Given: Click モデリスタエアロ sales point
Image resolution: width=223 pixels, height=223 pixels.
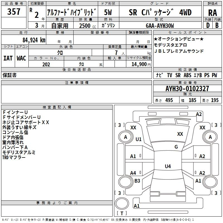Looking at the screenshot, I should 170,45.
